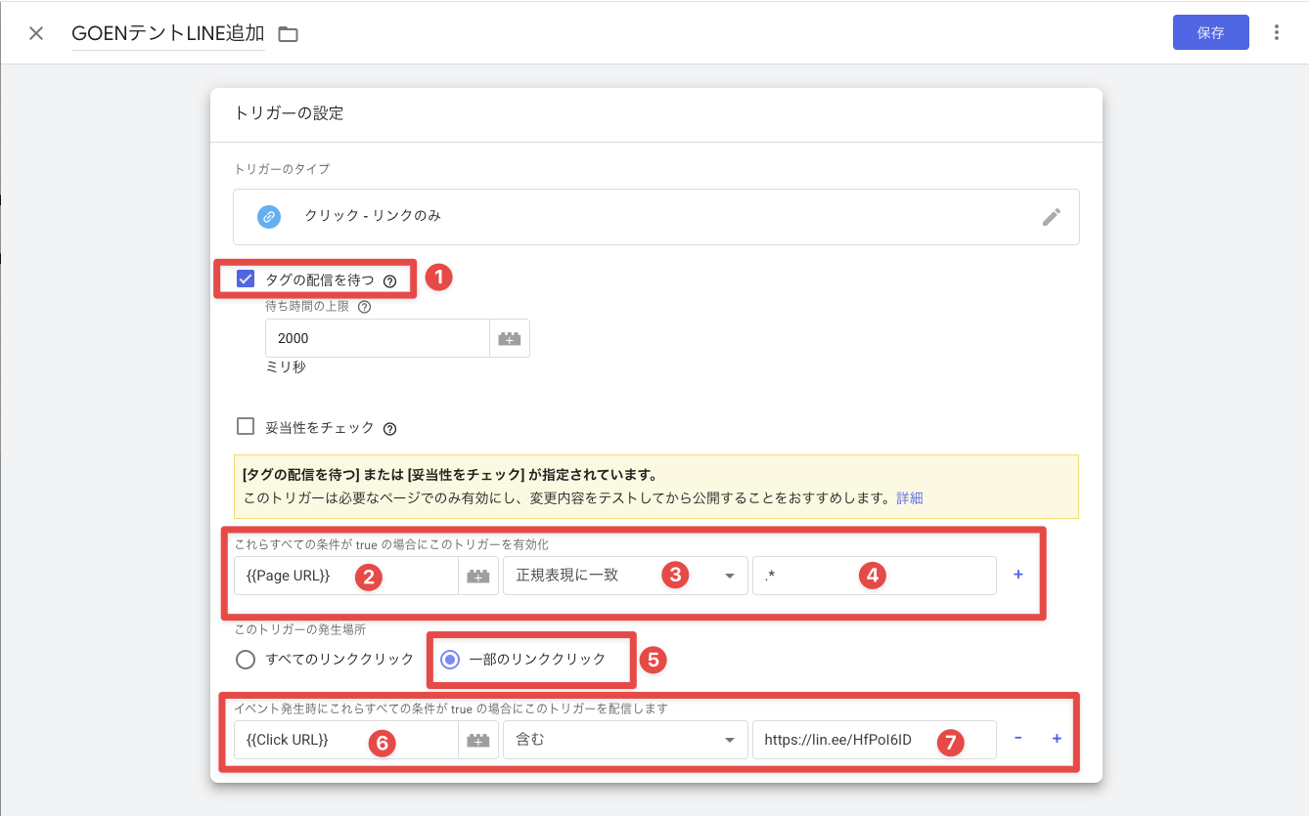Open the 含む condition operator dropdown

click(624, 740)
